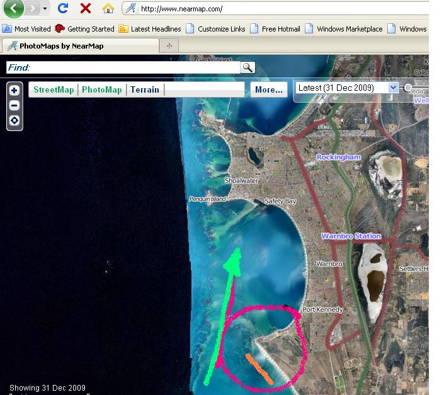
Task: Select the PhotoMaps by NearMap tab
Action: (62, 46)
